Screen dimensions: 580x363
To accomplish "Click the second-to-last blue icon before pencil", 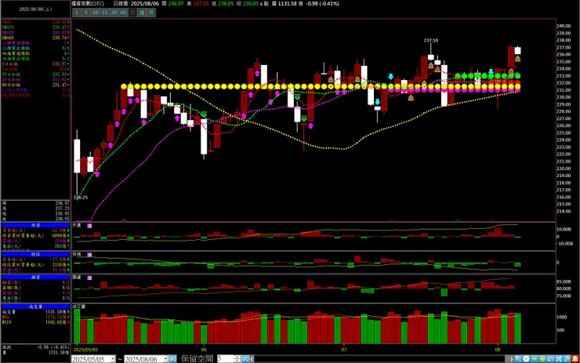I will point(559,358).
